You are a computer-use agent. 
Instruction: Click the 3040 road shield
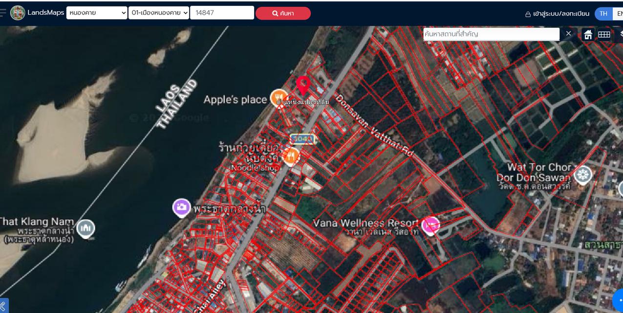tap(302, 139)
